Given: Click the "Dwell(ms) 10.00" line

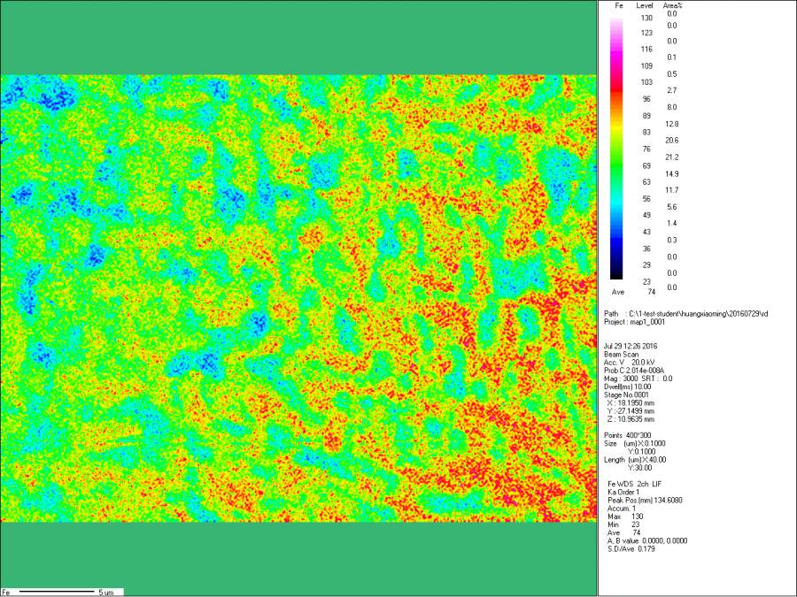Looking at the screenshot, I should (627, 387).
